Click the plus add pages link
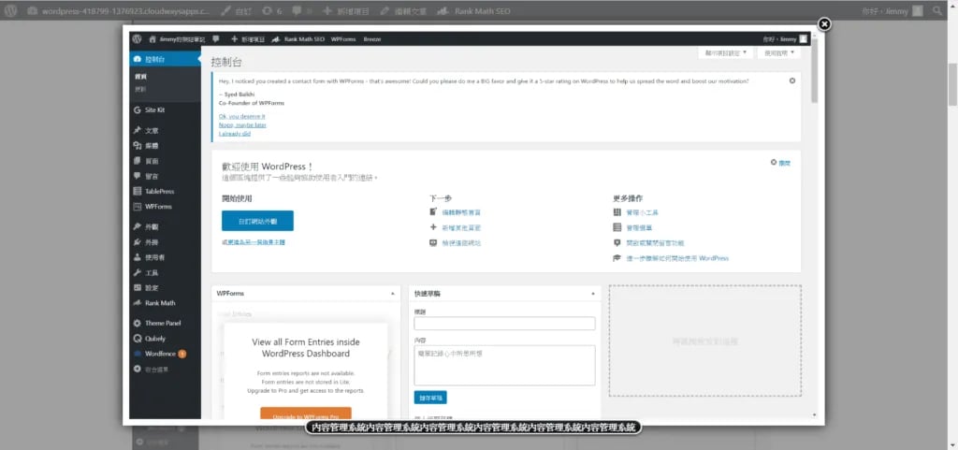The width and height of the screenshot is (958, 450). tap(461, 227)
